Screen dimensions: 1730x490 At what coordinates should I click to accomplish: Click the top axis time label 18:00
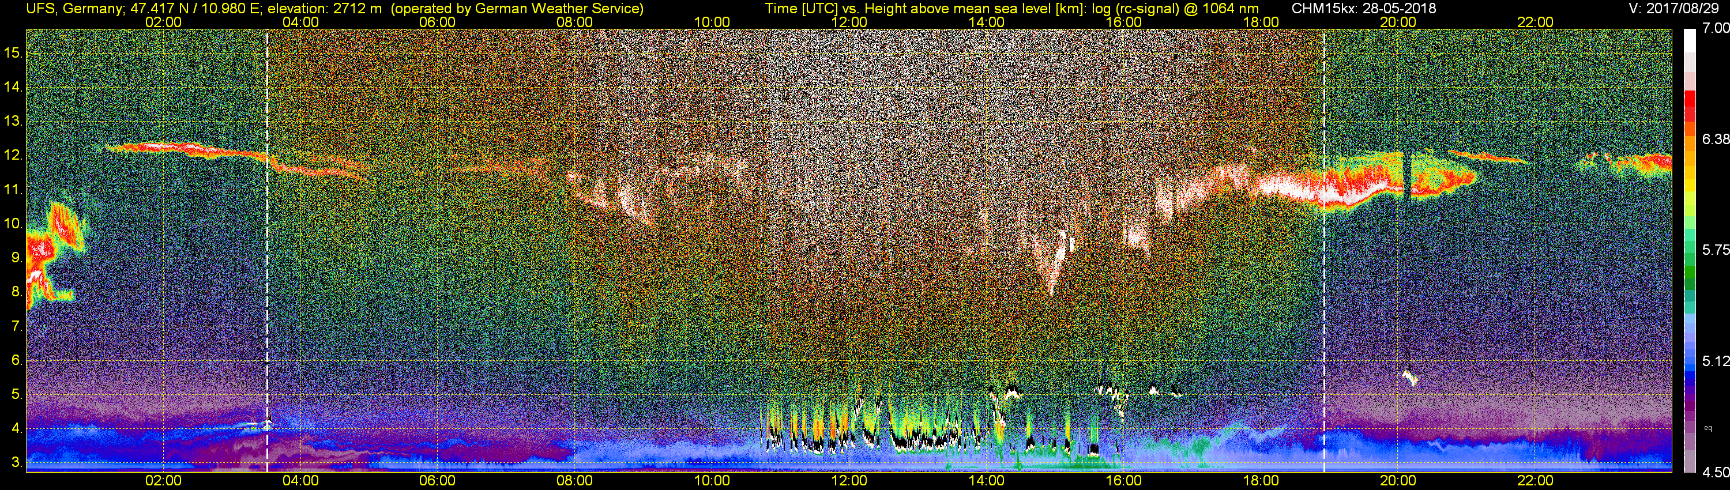tap(1261, 22)
